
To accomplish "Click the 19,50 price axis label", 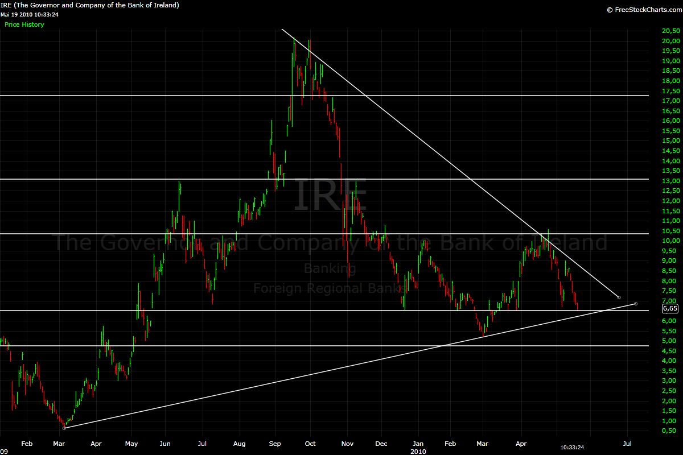I will coord(670,51).
